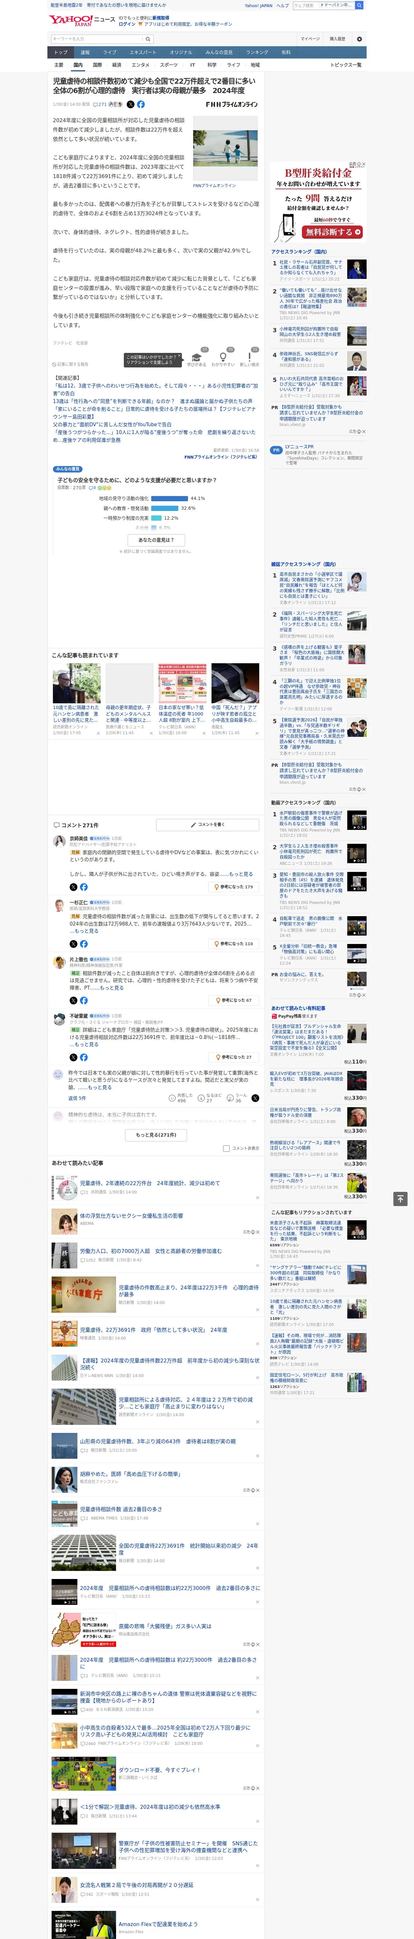The width and height of the screenshot is (414, 1939).
Task: React with '新しい視点' exclamation icon
Action: (250, 357)
